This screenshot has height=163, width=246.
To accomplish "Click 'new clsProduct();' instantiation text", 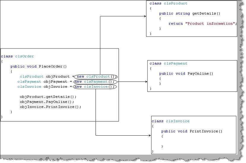I will coord(97,76).
